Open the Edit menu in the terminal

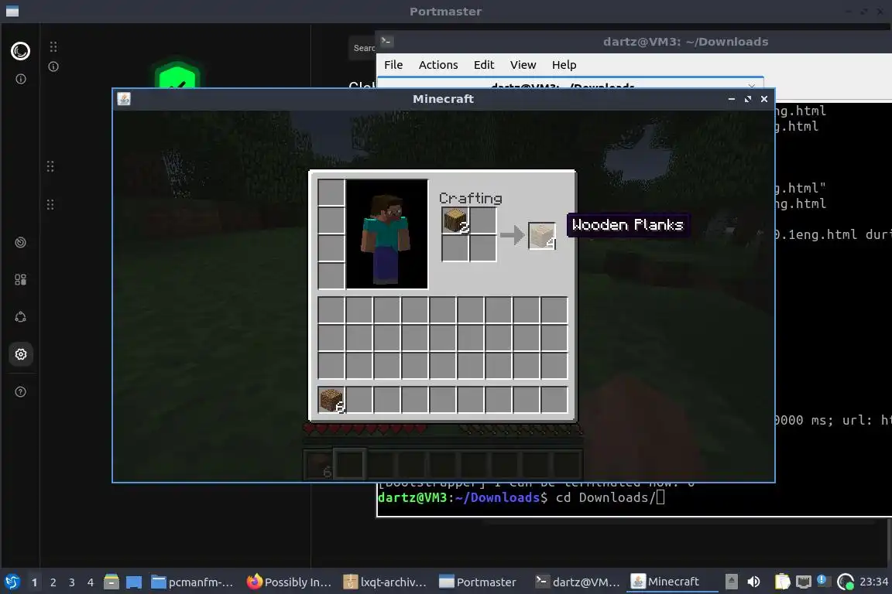484,65
